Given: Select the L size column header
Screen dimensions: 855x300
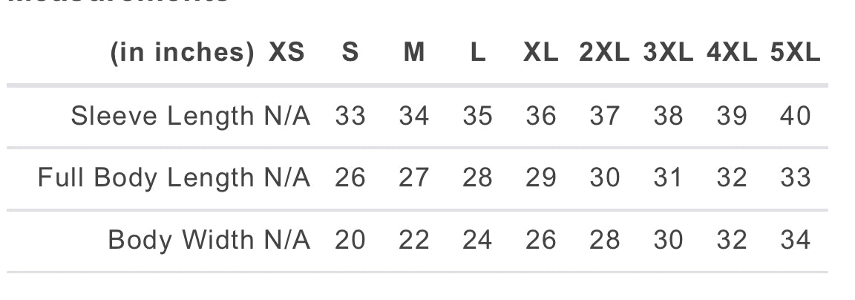Looking at the screenshot, I should click(x=478, y=53).
